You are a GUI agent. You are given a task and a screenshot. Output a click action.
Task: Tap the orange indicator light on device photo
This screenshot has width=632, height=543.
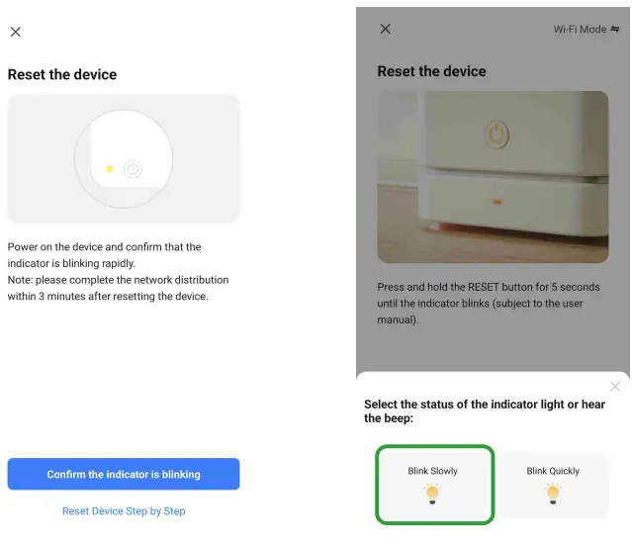[497, 202]
